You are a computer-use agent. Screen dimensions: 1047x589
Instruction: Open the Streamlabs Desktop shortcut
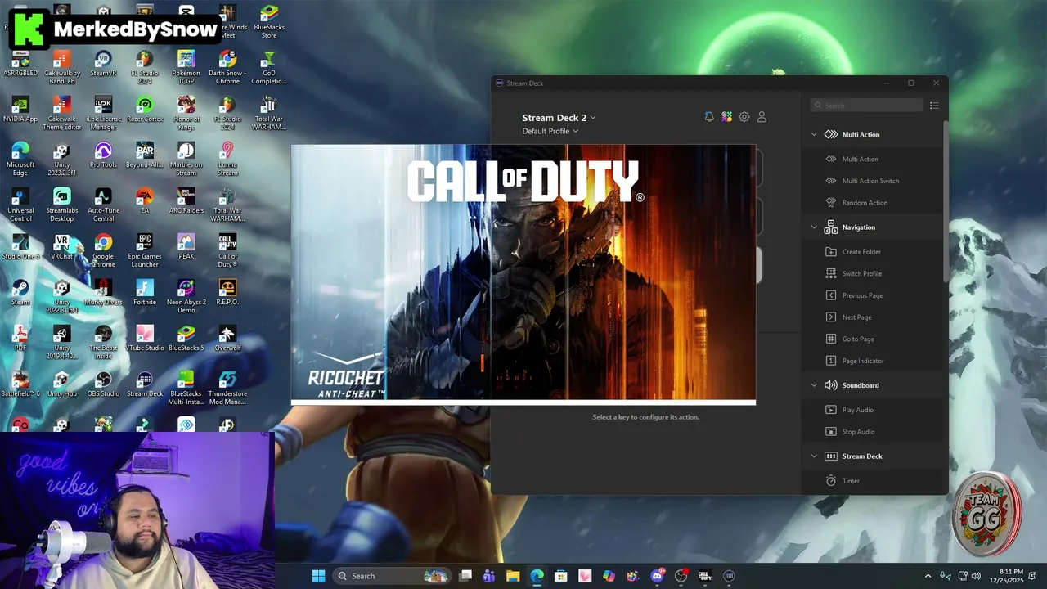click(x=62, y=205)
